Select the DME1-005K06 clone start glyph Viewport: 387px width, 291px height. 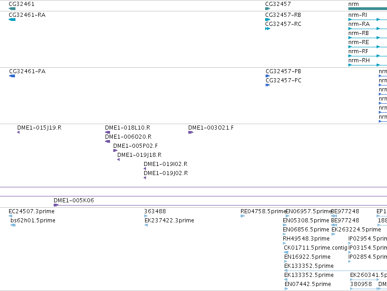pyautogui.click(x=56, y=205)
